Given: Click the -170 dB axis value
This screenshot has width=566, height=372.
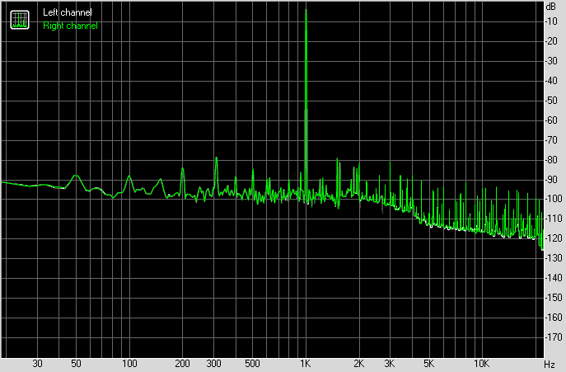Looking at the screenshot, I should pyautogui.click(x=553, y=337).
